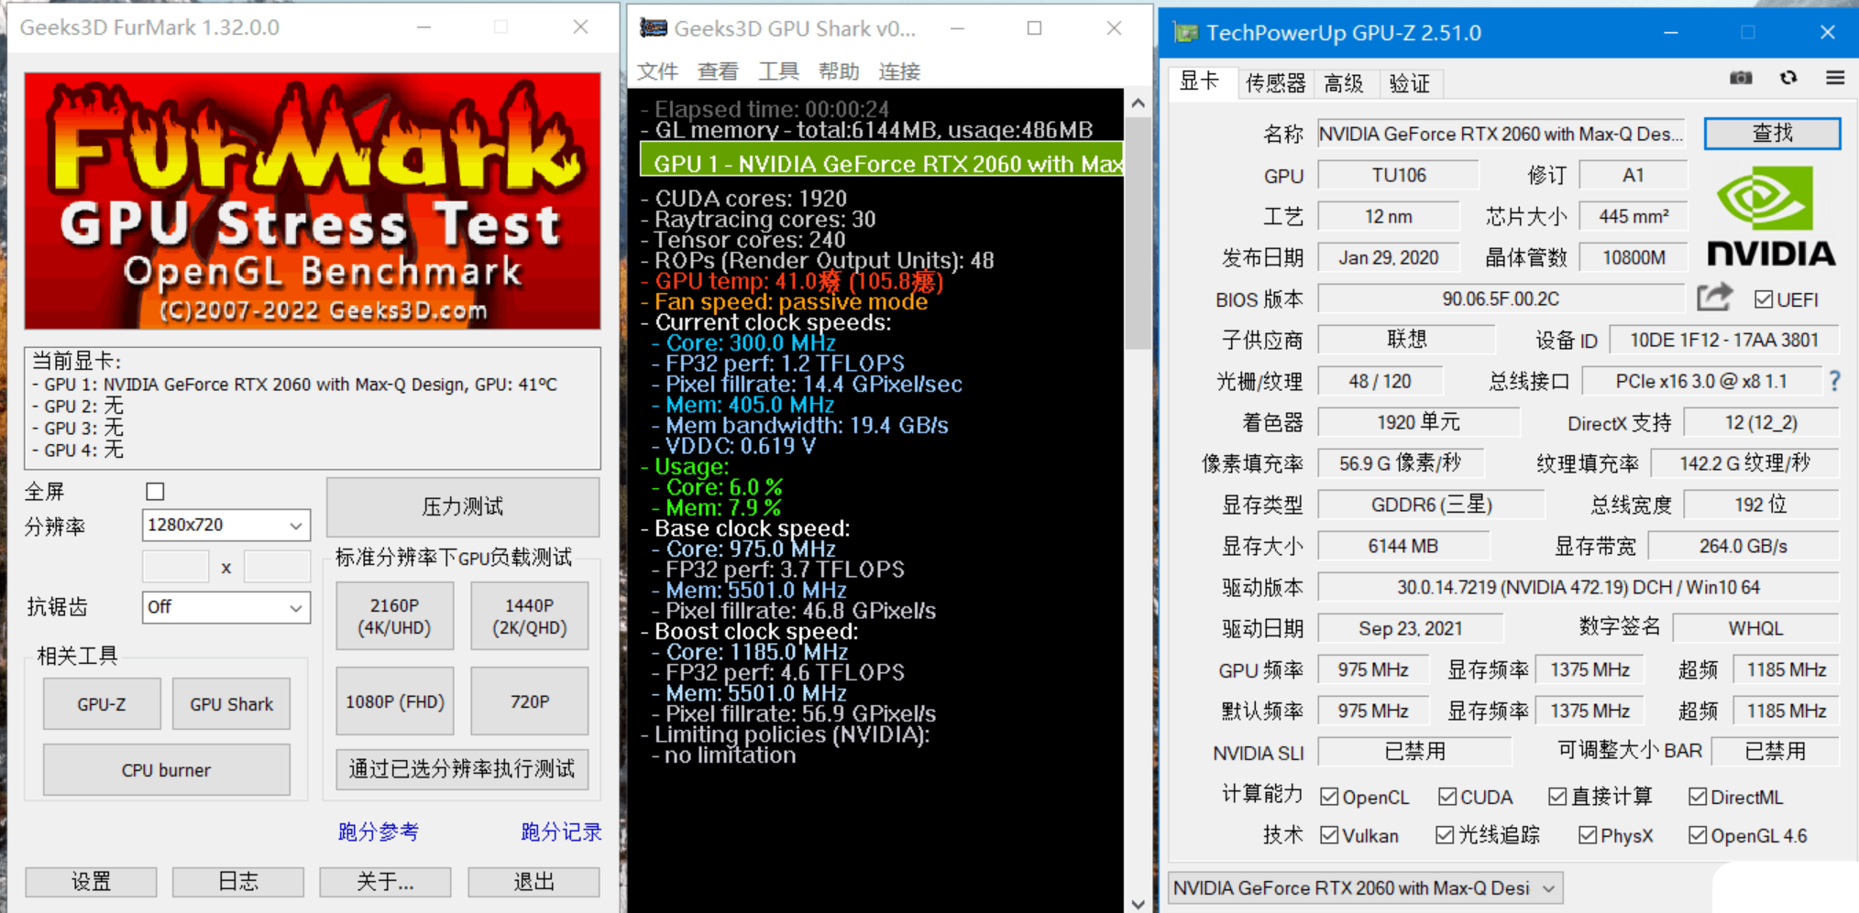This screenshot has height=913, width=1859.
Task: Click the GPU-Z screenshot camera icon
Action: coord(1741,79)
